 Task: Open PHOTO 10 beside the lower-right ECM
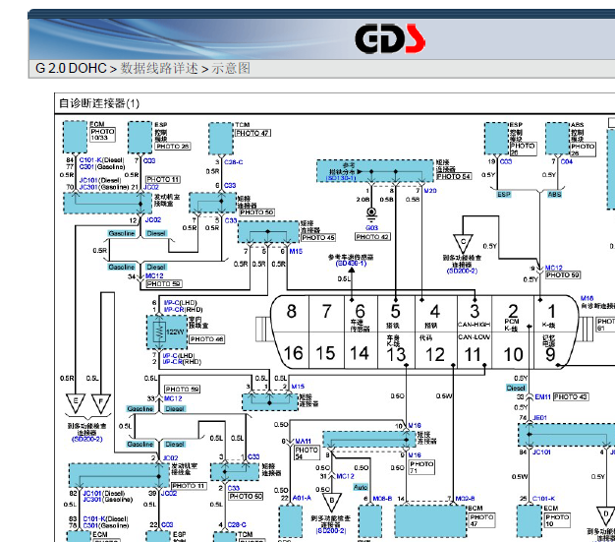[x=557, y=520]
